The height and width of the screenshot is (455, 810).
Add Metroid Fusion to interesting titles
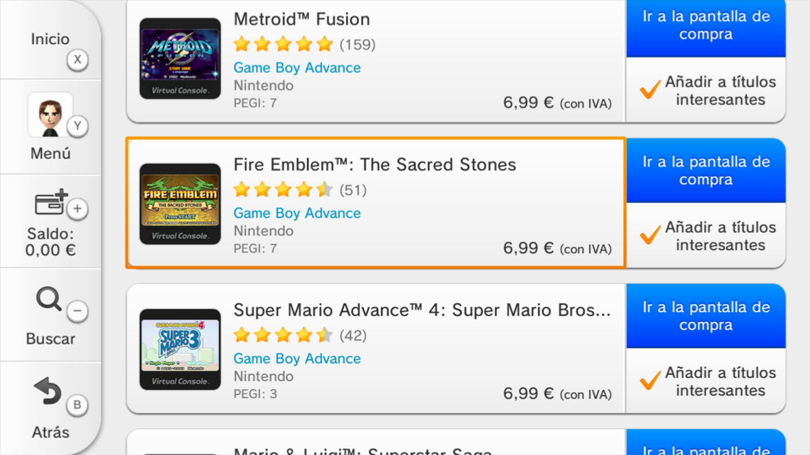click(x=707, y=91)
